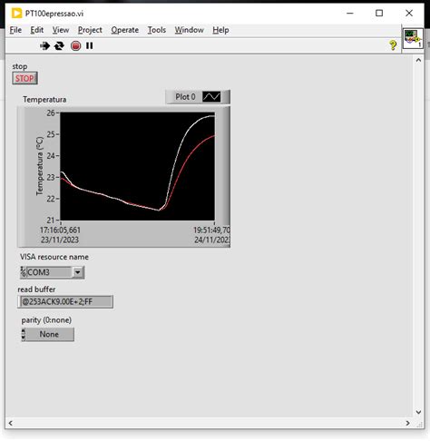
Task: Click the Plot 0 legend label
Action: (185, 97)
